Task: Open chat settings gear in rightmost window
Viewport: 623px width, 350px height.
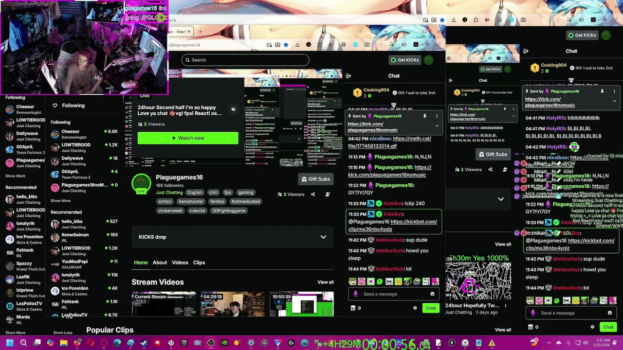Action: (592, 327)
